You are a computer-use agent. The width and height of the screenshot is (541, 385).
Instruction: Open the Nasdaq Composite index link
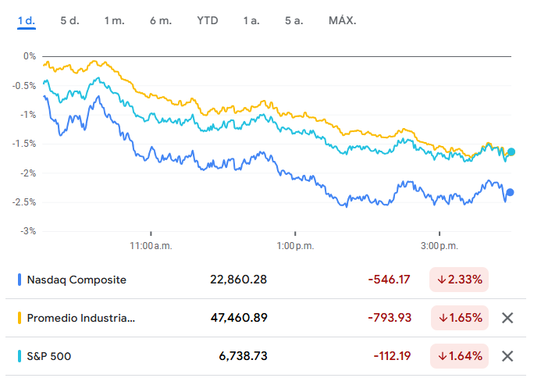tap(77, 280)
